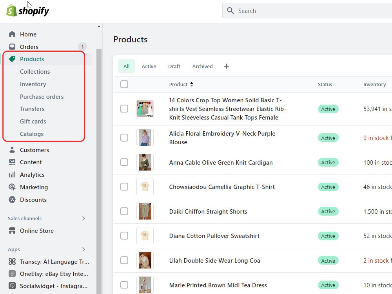Viewport: 392px width, 294px height.
Task: Click the search magnifier icon
Action: click(x=230, y=11)
